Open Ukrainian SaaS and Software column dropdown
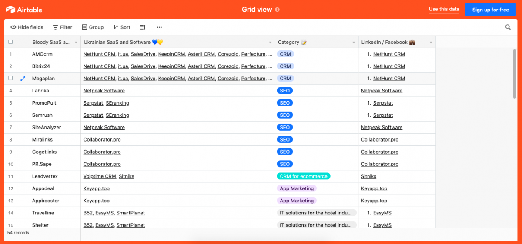Screen dimensions: 522x244 [x=270, y=43]
